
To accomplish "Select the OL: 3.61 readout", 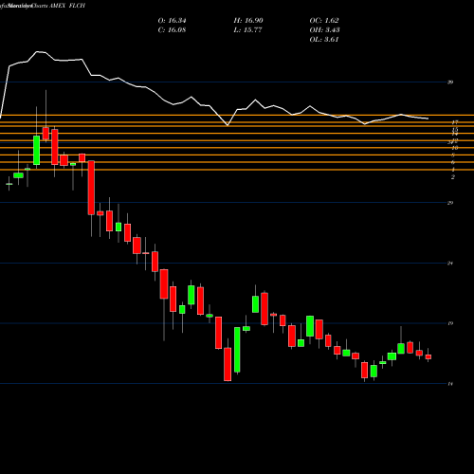I will coord(324,40).
